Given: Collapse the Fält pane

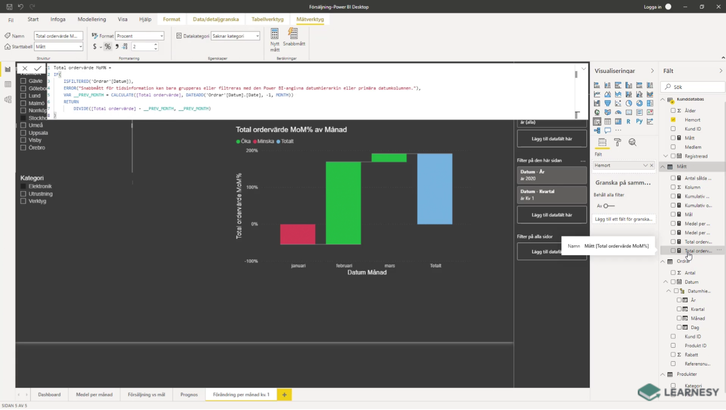Looking at the screenshot, I should [720, 71].
